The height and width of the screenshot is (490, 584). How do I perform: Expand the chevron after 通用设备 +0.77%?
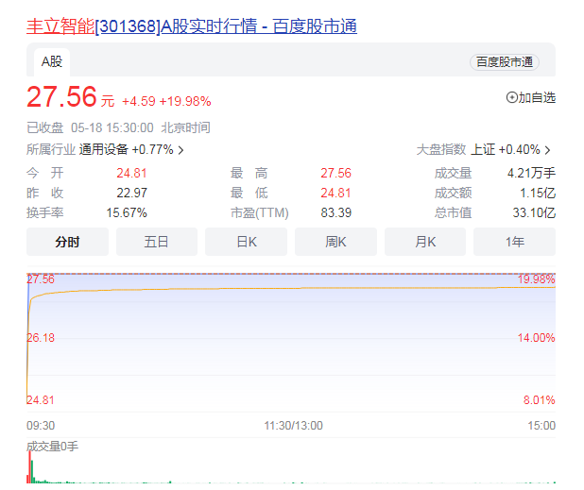coord(181,150)
